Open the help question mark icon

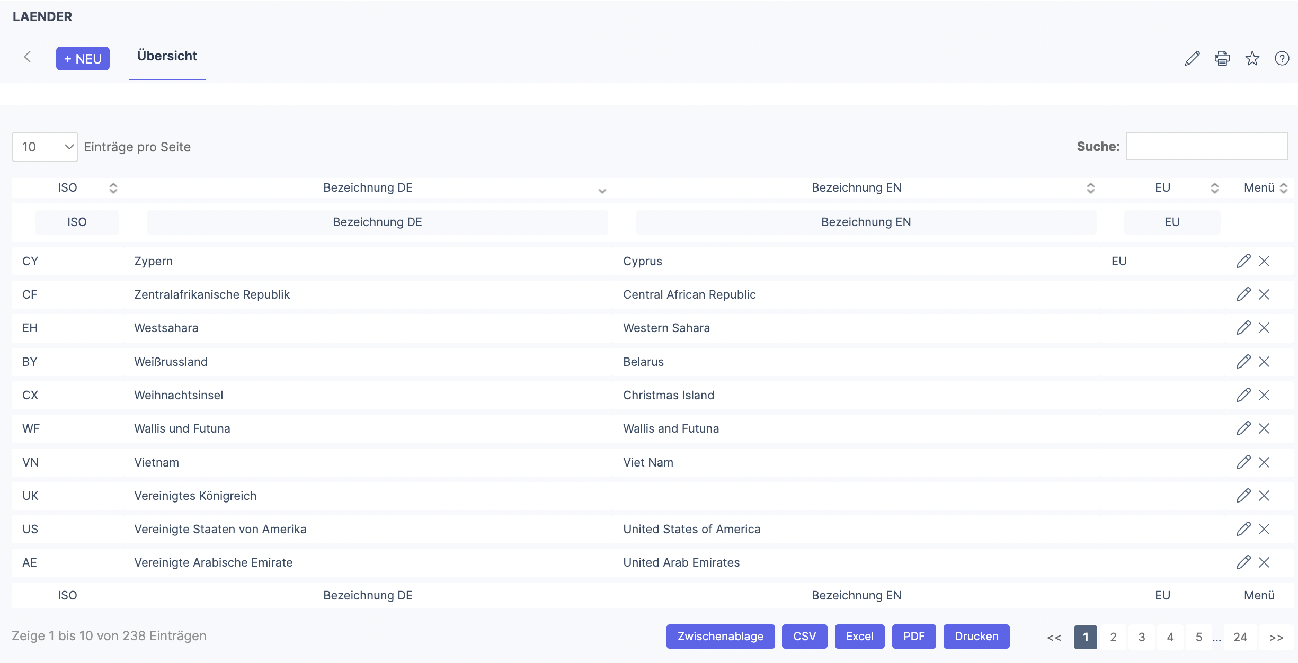[x=1282, y=58]
